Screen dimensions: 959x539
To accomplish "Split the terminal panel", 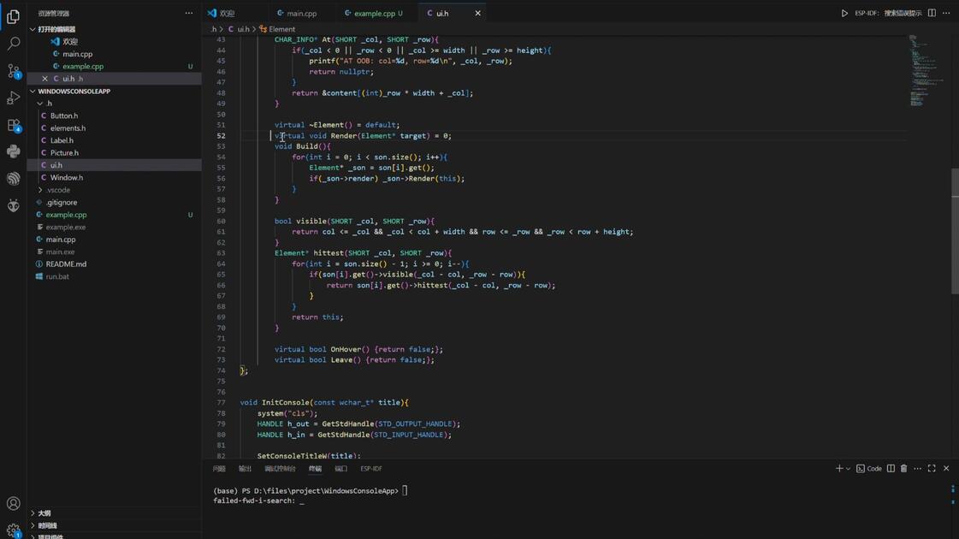I will (891, 469).
